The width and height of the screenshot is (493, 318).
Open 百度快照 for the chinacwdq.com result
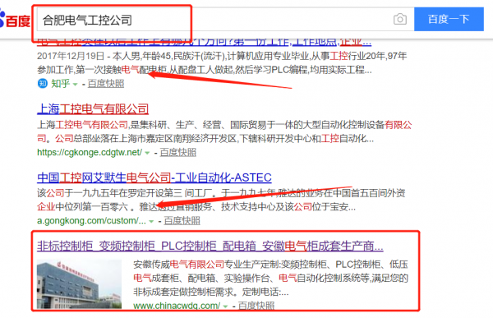256,306
